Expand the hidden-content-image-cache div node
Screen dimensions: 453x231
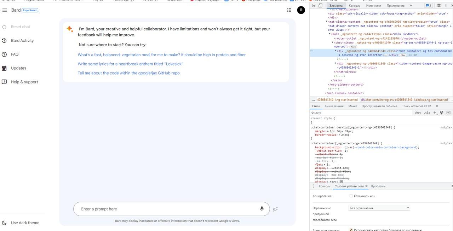tap(336, 64)
